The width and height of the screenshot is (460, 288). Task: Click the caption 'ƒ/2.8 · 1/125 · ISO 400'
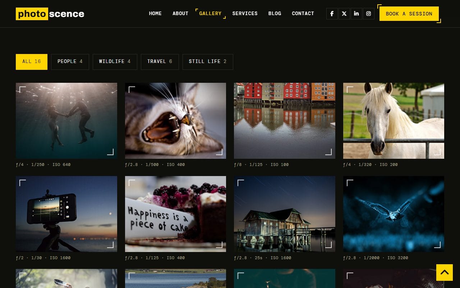point(155,258)
